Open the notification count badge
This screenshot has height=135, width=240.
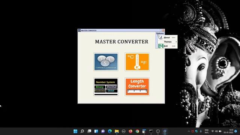tap(236, 131)
